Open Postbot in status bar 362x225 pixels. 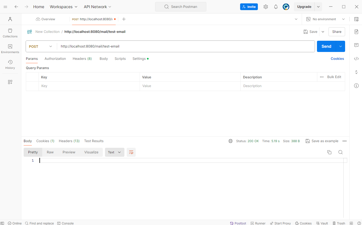point(238,223)
